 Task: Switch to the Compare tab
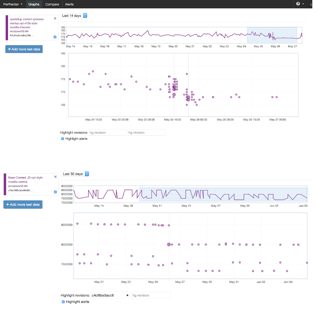tap(52, 4)
